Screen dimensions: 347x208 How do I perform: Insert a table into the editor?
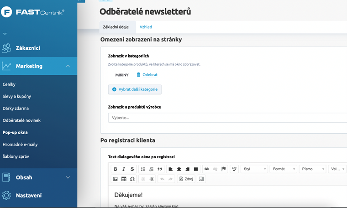pyautogui.click(x=124, y=179)
